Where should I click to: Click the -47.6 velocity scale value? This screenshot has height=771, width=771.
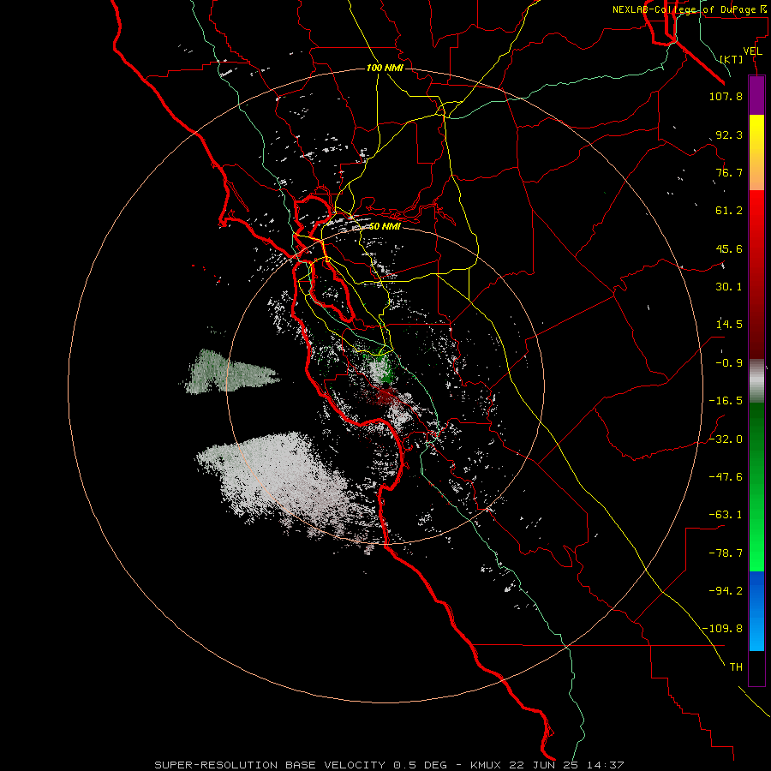pos(726,477)
